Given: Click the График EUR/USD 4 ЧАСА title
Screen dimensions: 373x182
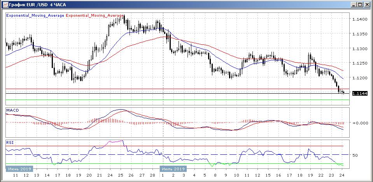Looking at the screenshot, I should 37,5.
